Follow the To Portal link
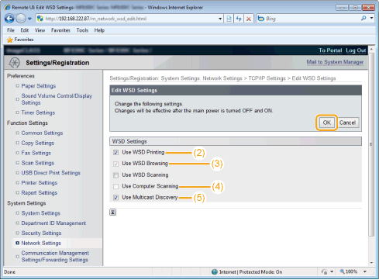Image resolution: width=379 pixels, height=280 pixels. pos(330,50)
